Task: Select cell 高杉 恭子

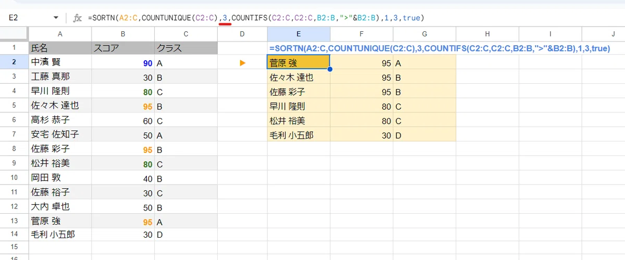Action: click(x=60, y=120)
